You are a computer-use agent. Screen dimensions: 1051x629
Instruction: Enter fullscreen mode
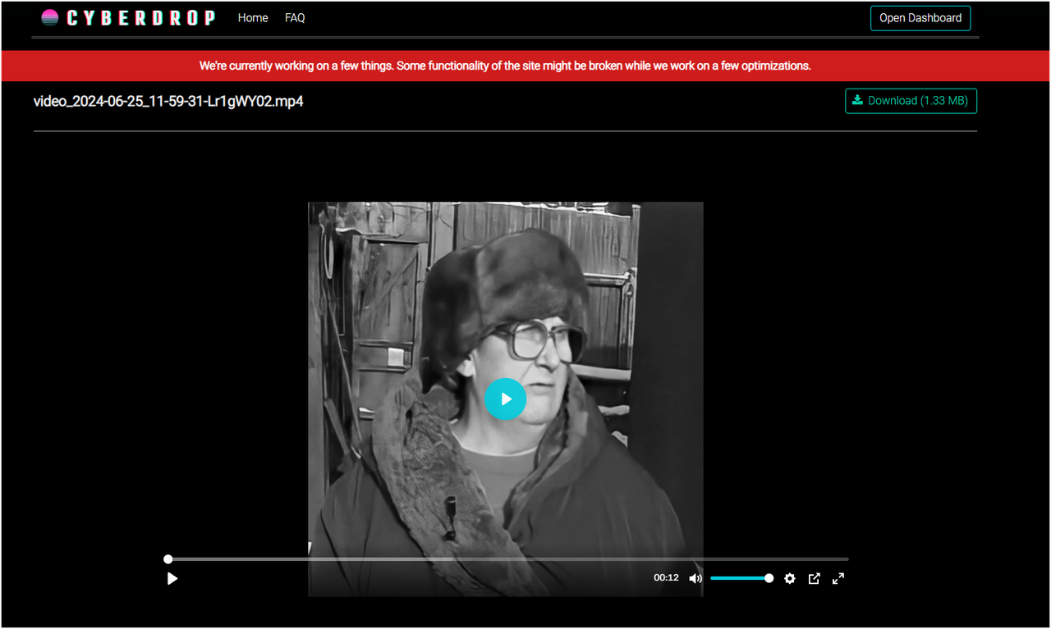click(x=838, y=578)
